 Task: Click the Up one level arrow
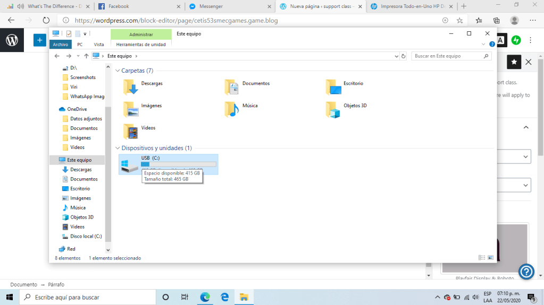click(86, 56)
